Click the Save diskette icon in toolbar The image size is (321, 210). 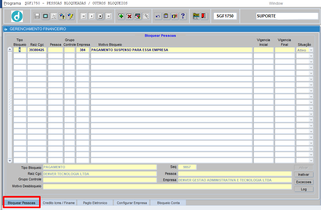(37, 16)
